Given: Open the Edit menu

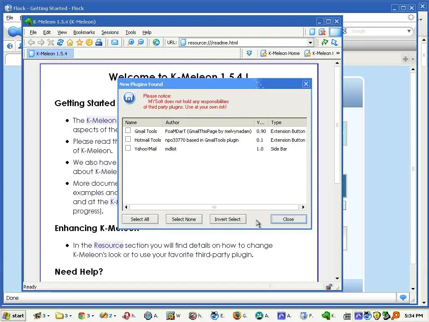Looking at the screenshot, I should (47, 32).
